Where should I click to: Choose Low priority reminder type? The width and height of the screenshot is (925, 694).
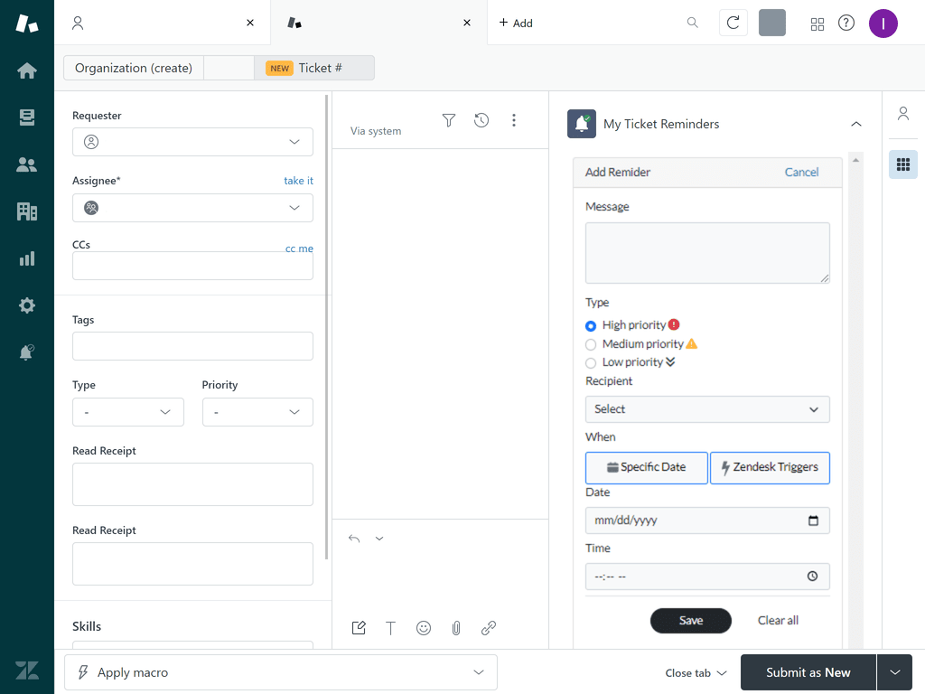pyautogui.click(x=591, y=362)
